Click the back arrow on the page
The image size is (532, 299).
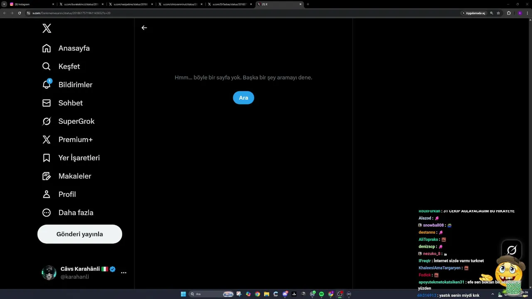tap(144, 28)
